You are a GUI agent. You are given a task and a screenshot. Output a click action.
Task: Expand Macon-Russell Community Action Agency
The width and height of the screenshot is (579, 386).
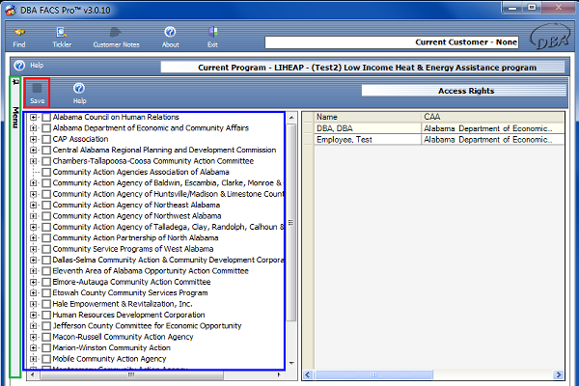34,337
